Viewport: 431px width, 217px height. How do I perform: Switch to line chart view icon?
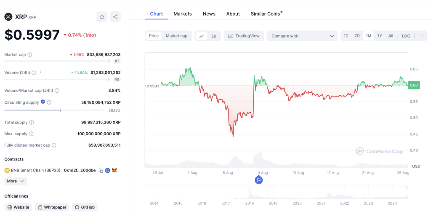202,36
